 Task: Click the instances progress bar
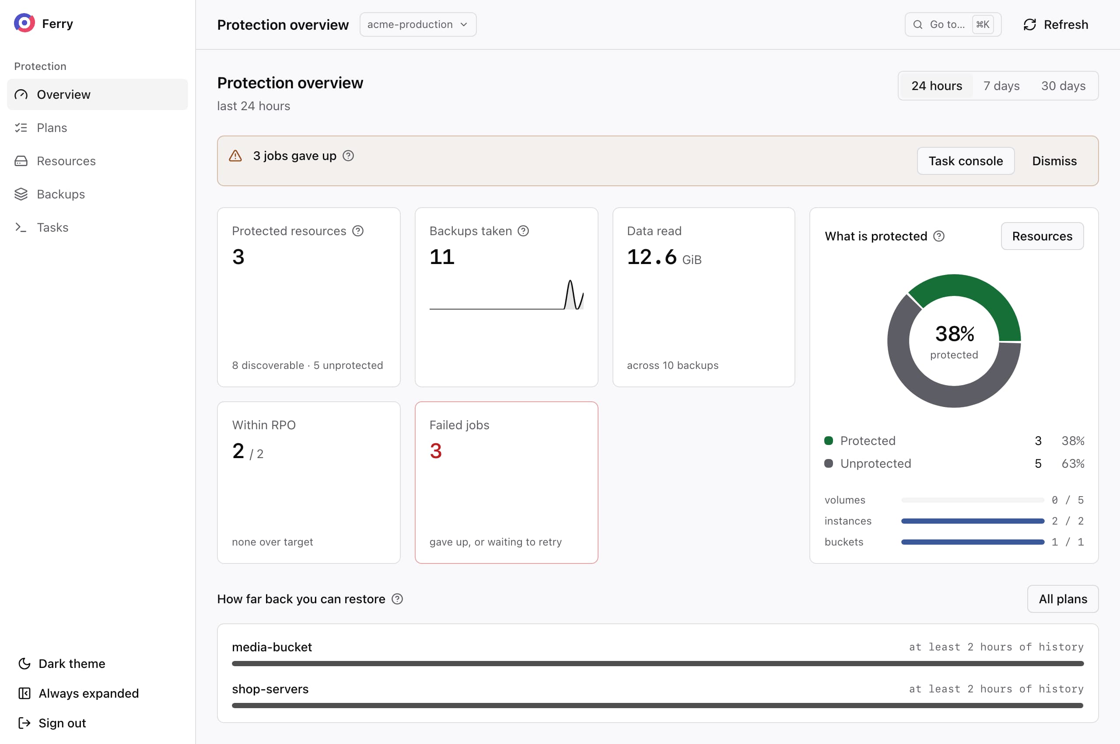973,521
